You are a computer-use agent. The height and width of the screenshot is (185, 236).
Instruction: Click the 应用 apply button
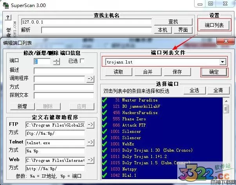tap(82, 107)
